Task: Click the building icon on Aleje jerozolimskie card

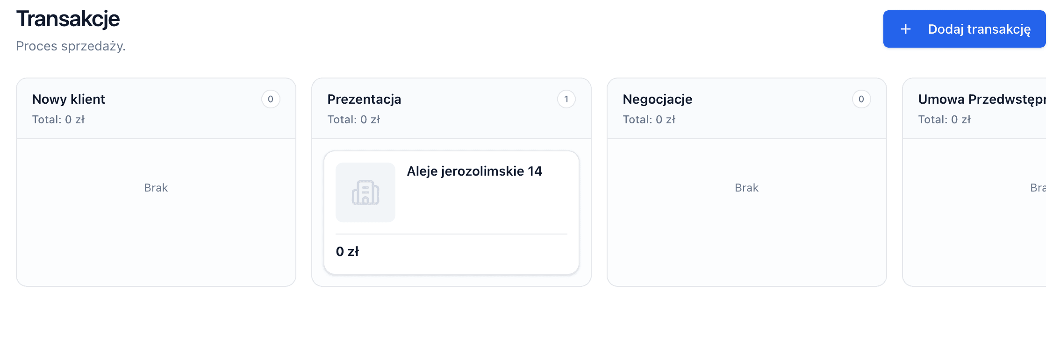Action: 365,192
